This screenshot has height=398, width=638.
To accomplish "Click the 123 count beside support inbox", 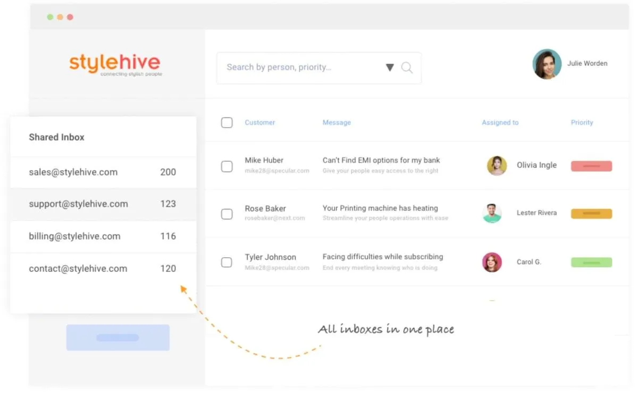I will coord(168,204).
